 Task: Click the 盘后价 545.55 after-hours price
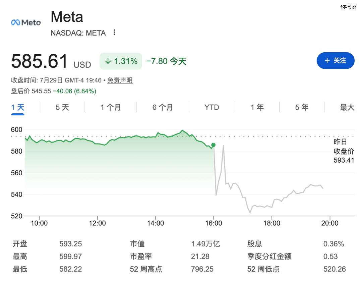41,91
